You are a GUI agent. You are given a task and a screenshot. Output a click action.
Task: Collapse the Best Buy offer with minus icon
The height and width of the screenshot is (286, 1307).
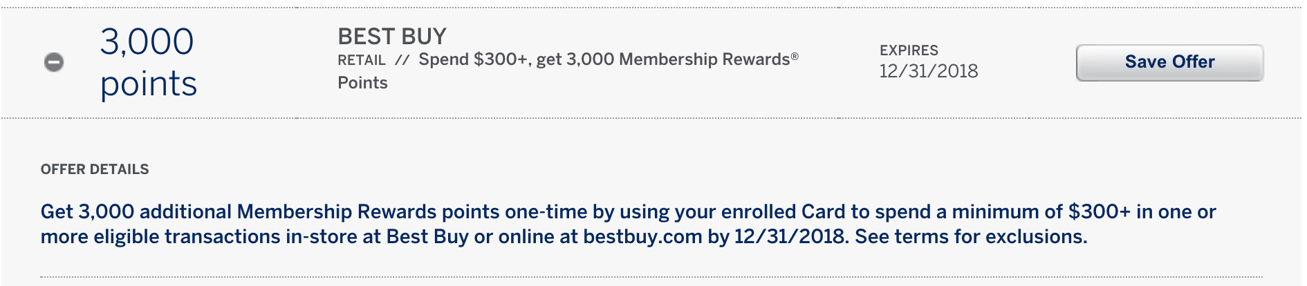click(x=54, y=62)
